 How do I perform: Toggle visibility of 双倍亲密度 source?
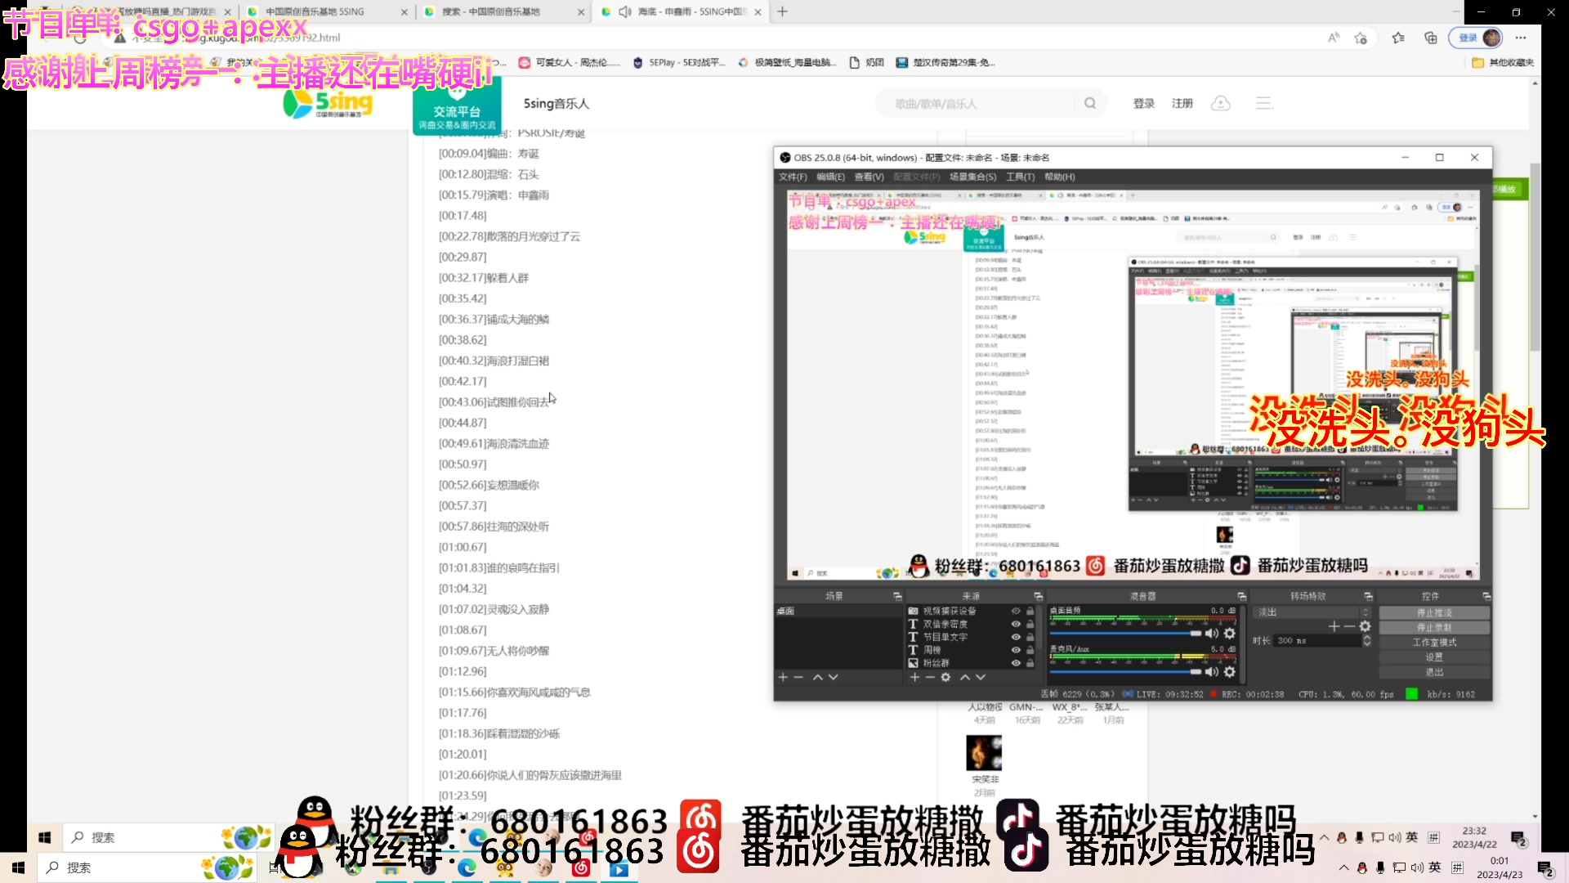point(1016,624)
